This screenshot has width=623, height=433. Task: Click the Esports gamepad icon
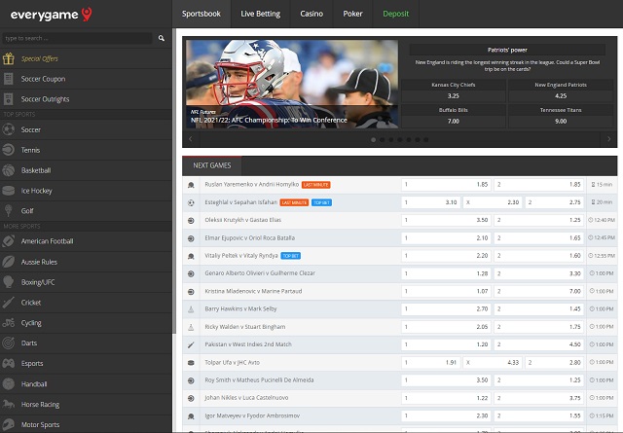coord(9,363)
